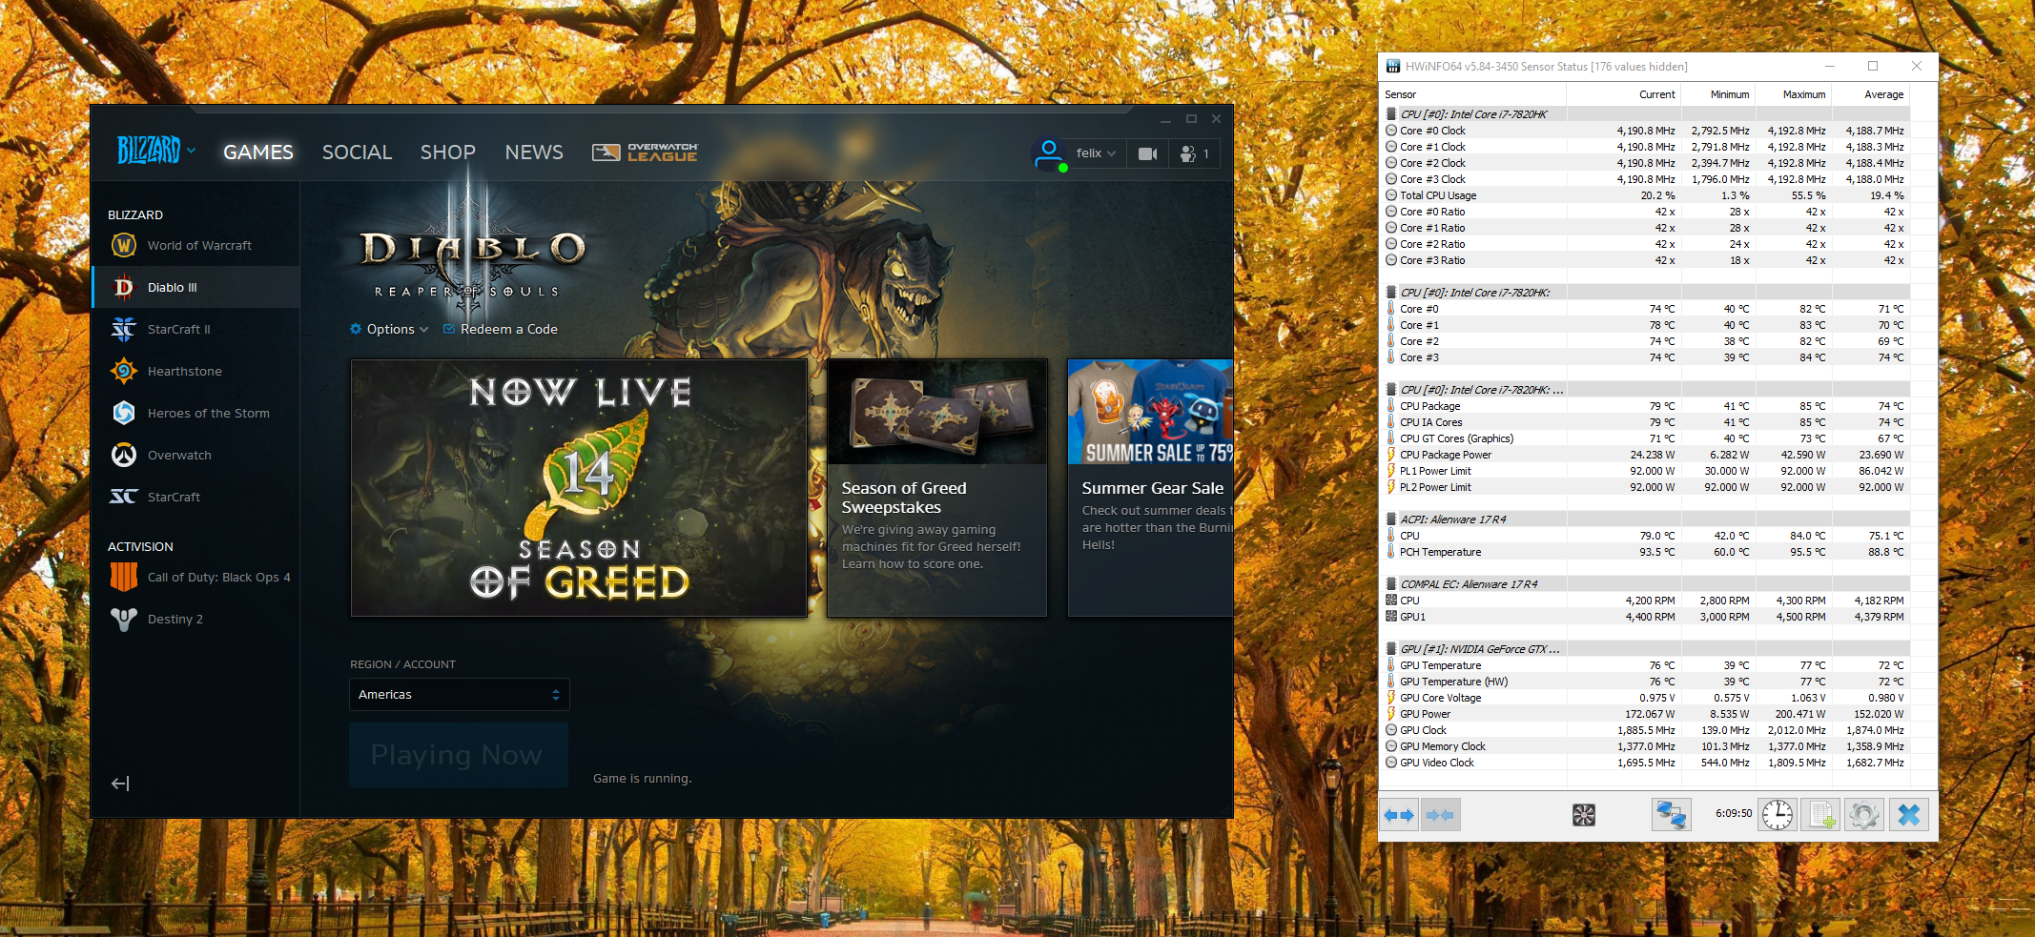The image size is (2035, 937).
Task: Go to the GAMES tab
Action: [258, 153]
